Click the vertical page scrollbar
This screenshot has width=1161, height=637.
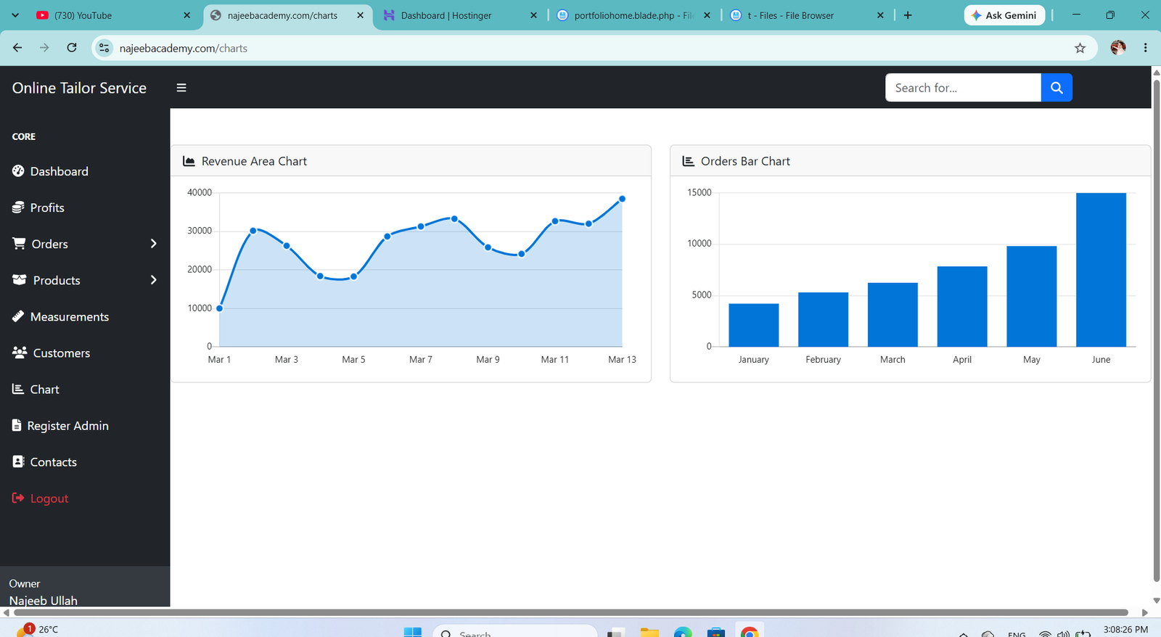(1157, 330)
